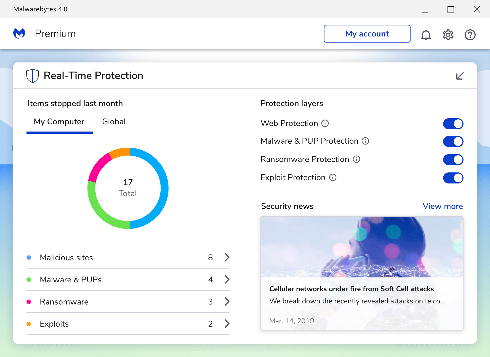Image resolution: width=490 pixels, height=357 pixels.
Task: Expand the Malicious sites details chevron
Action: point(227,257)
